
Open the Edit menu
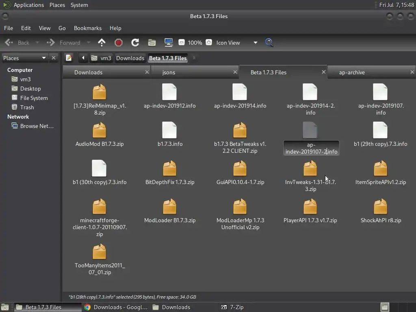tap(26, 28)
